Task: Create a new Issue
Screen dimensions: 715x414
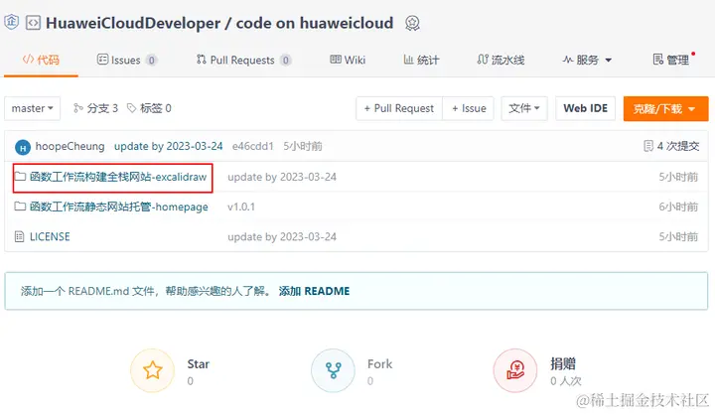Action: click(469, 108)
